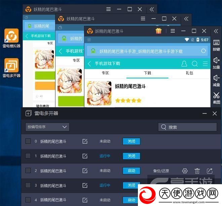The image size is (222, 206).
Task: Collapse the front emulator sidebar with double-arrow
Action: point(216,31)
